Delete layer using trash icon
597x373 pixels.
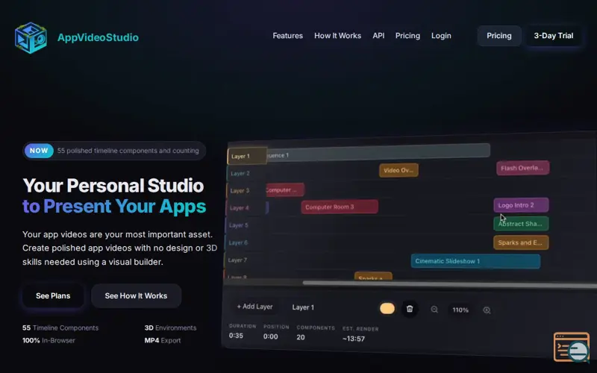tap(410, 309)
